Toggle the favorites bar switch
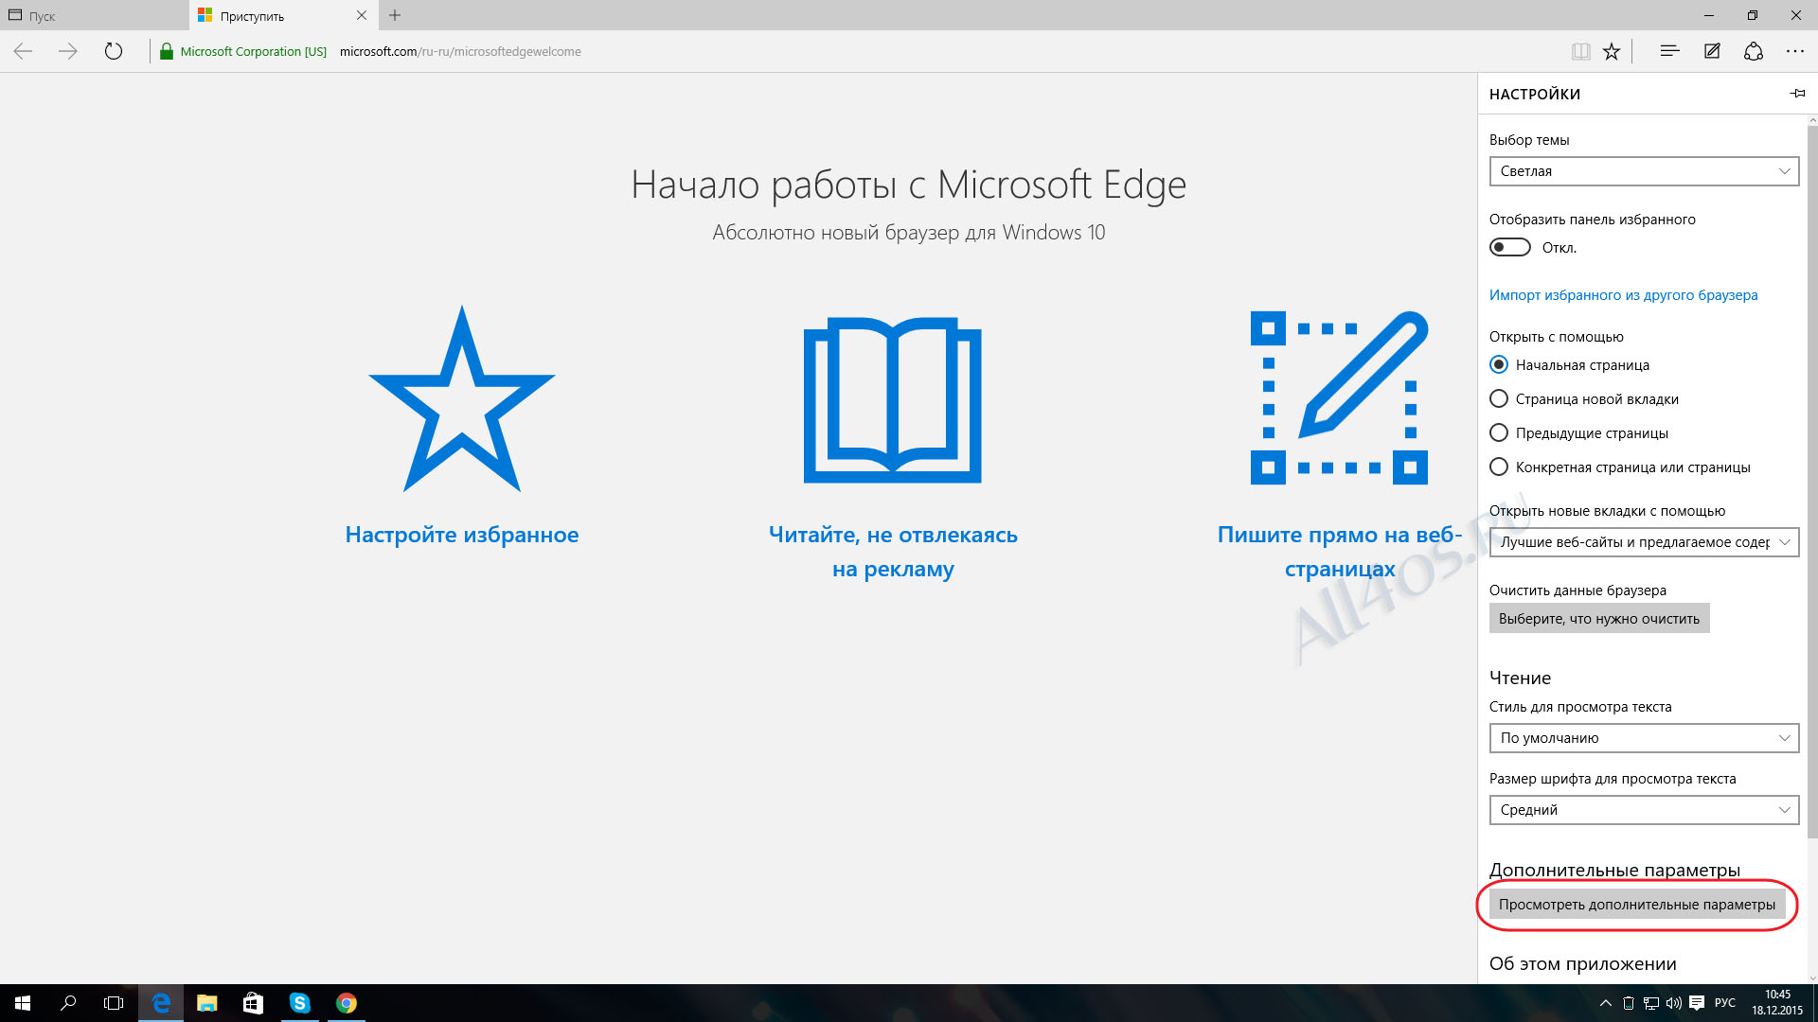This screenshot has height=1022, width=1818. (1509, 247)
